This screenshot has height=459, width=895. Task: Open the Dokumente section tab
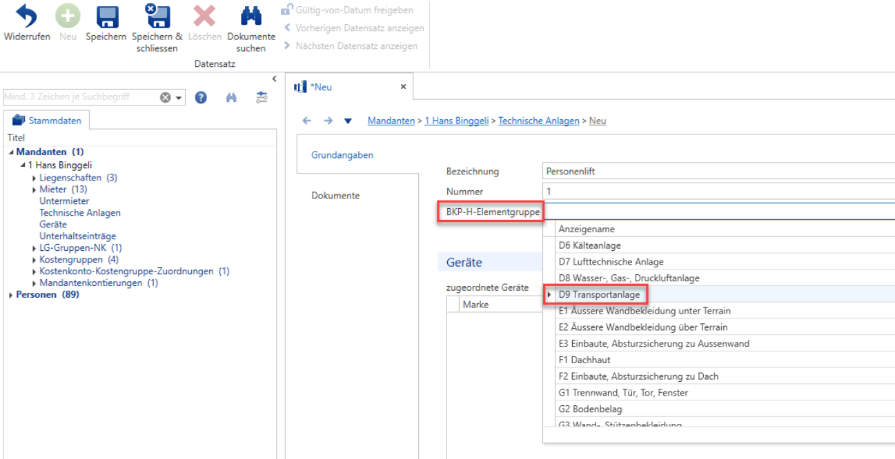pos(335,196)
